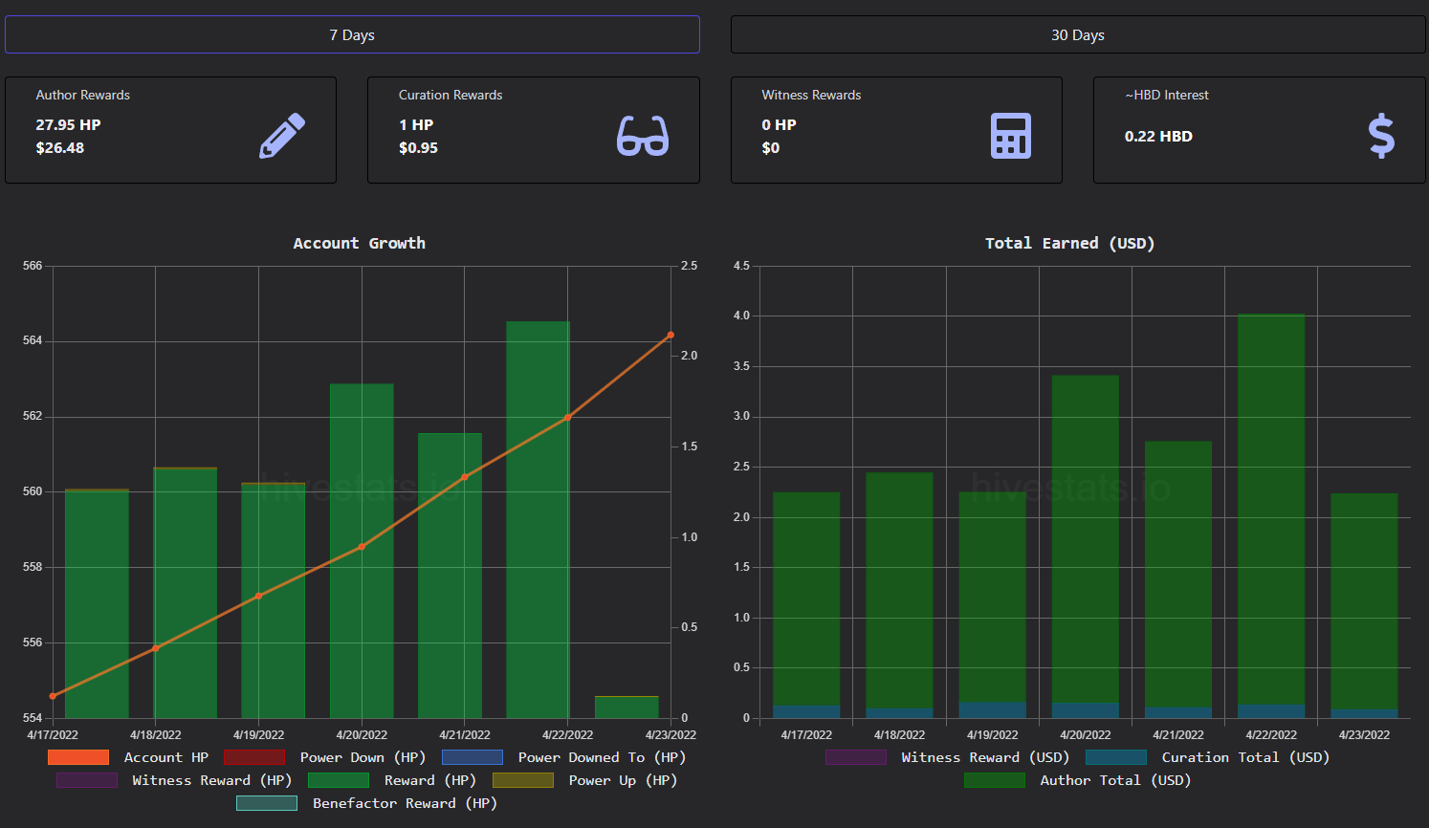Toggle Power Downed To (HP) legend swatch

(x=473, y=757)
